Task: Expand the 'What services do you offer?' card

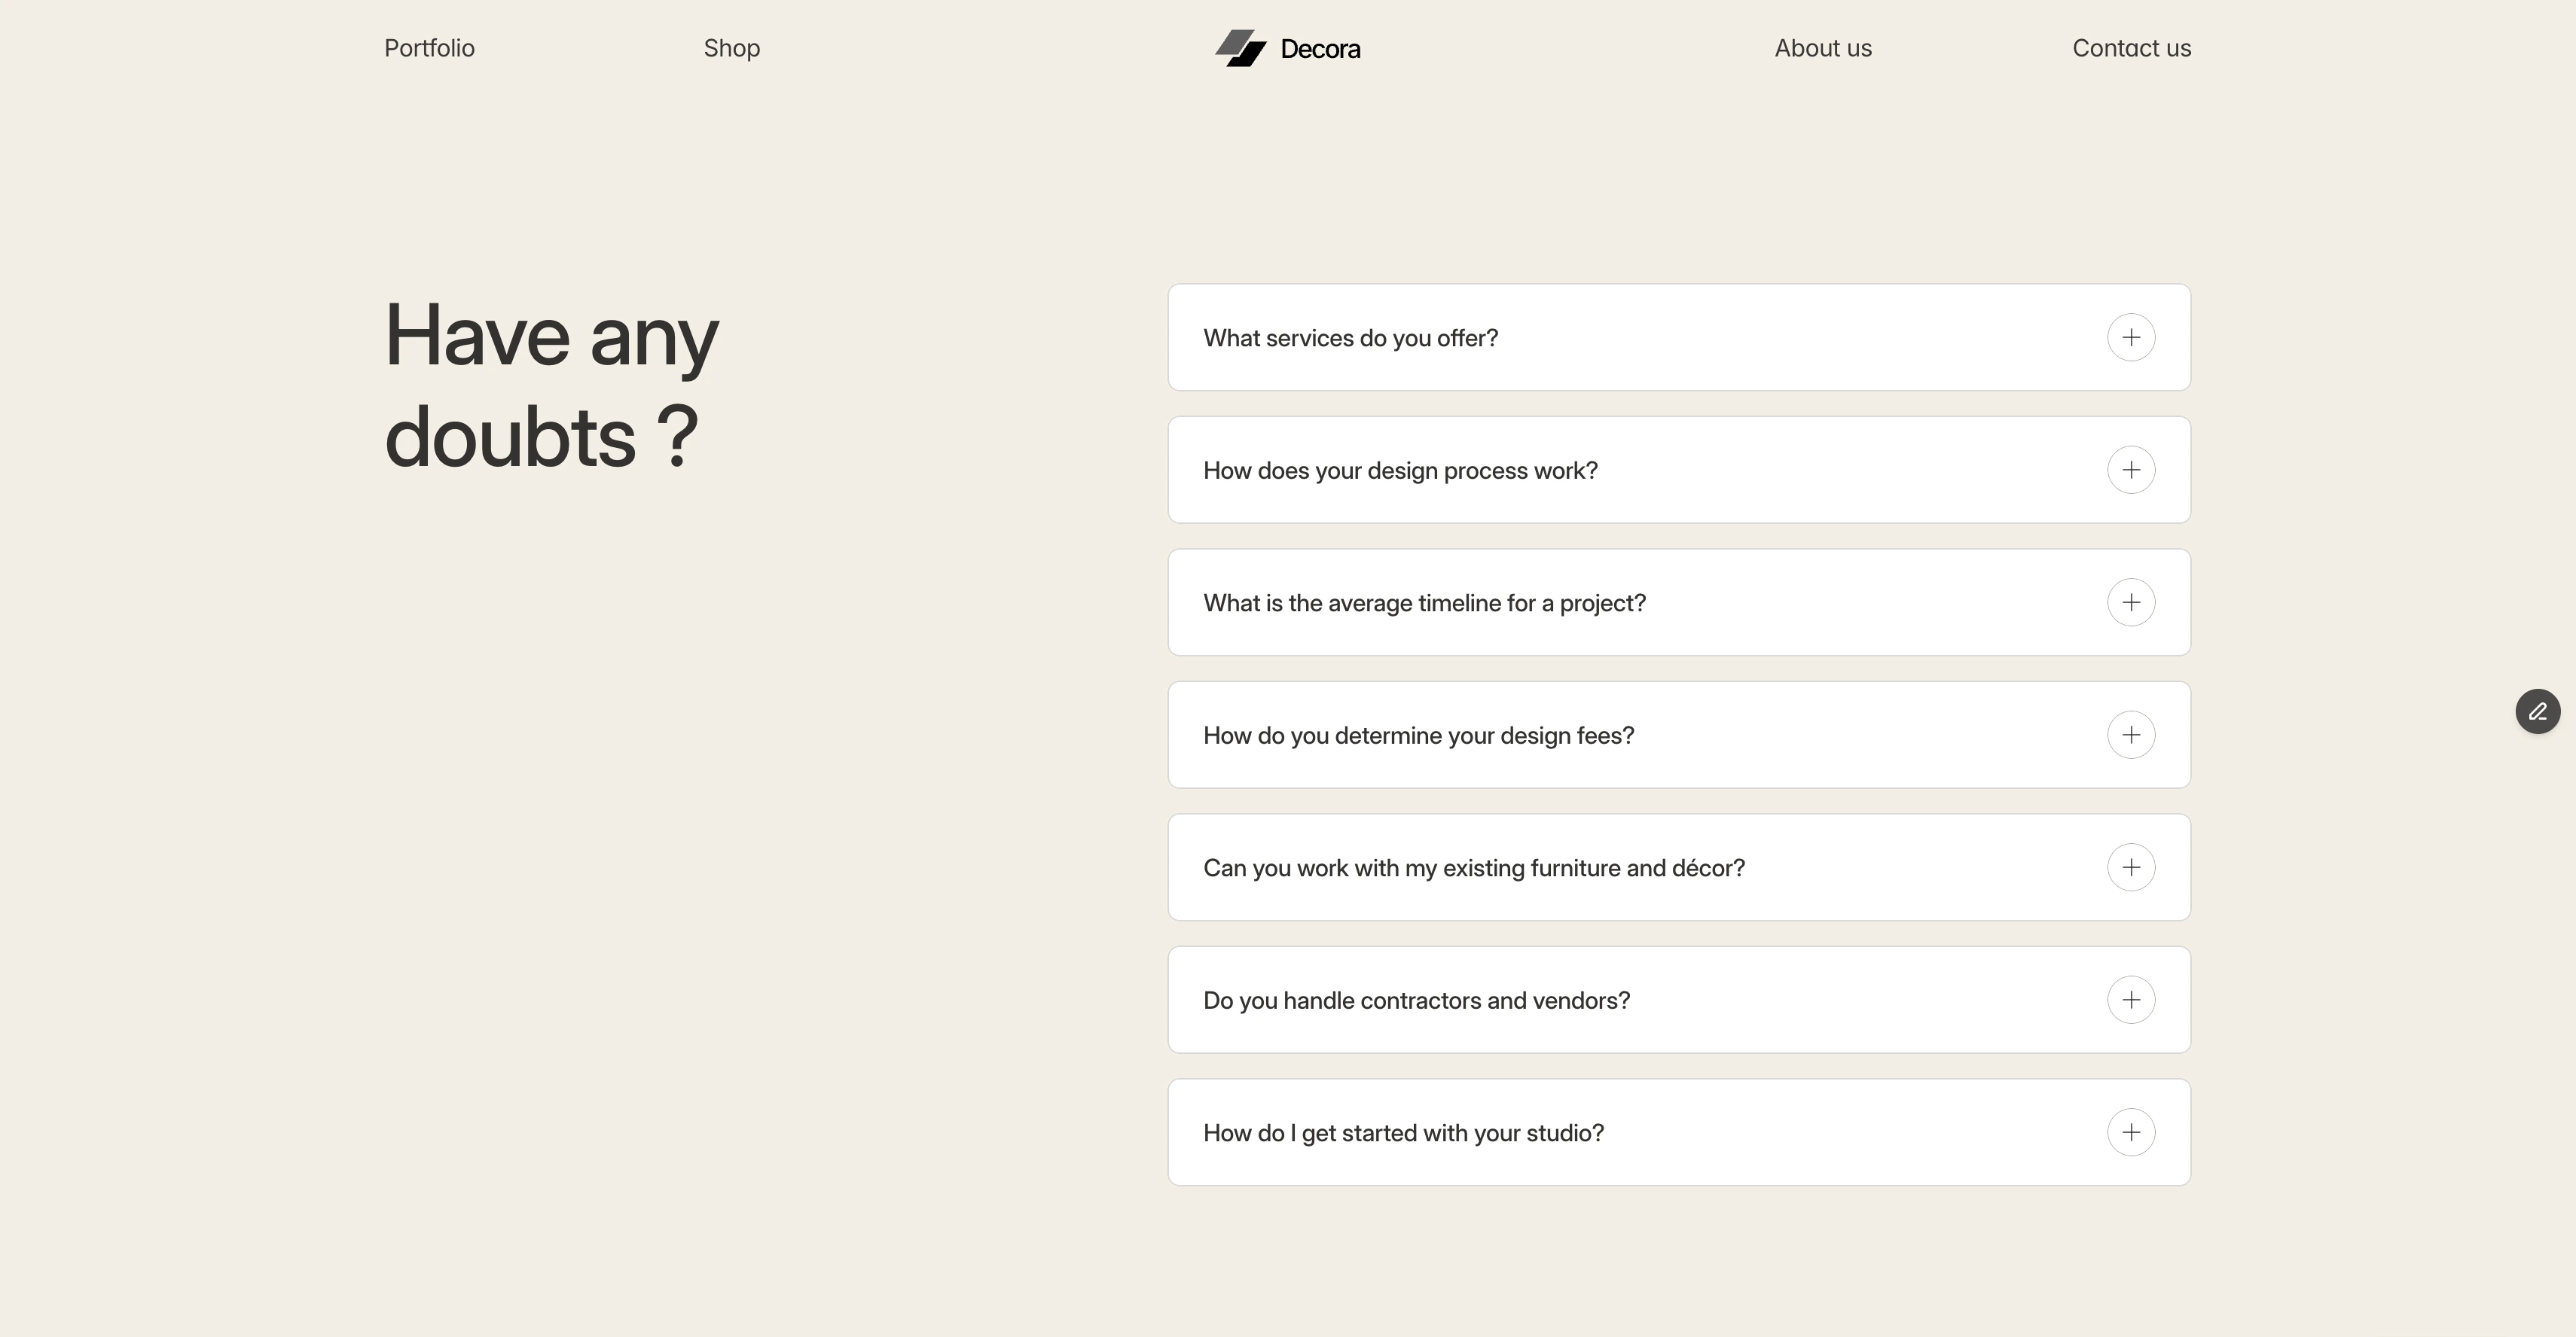Action: point(1678,338)
